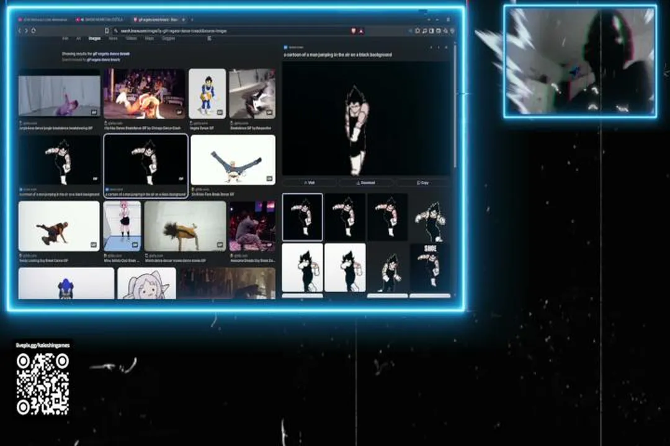The image size is (670, 446).
Task: Open the Goggles search tab
Action: tap(168, 38)
